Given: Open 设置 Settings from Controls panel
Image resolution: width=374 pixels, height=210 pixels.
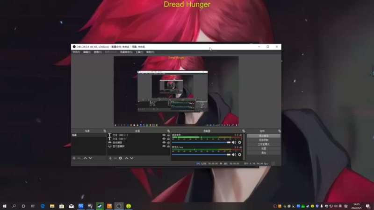Looking at the screenshot, I should (264, 148).
